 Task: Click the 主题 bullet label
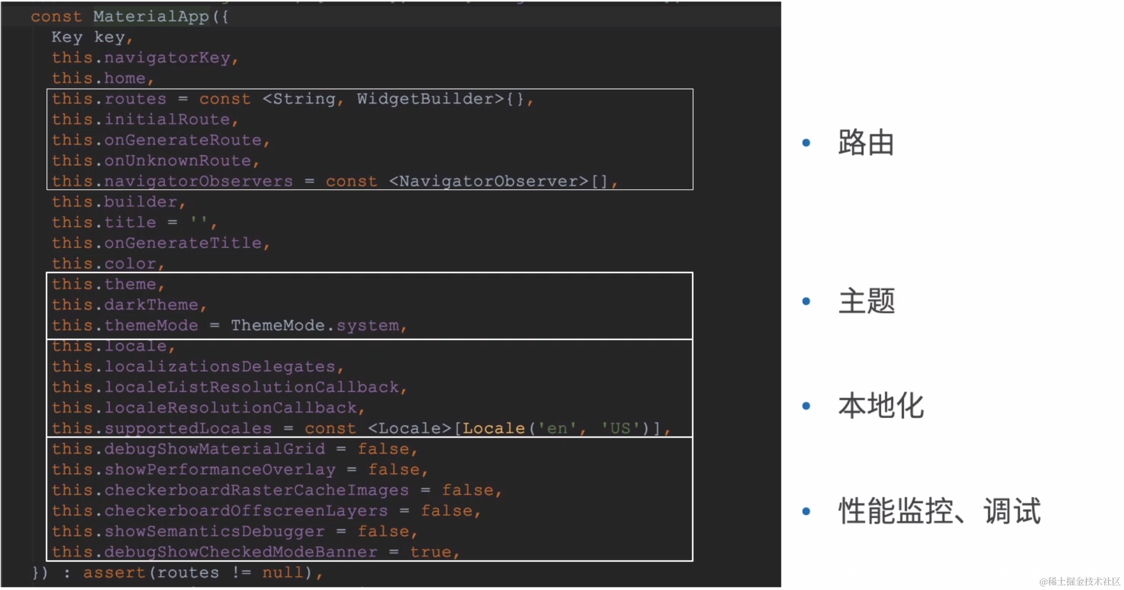pyautogui.click(x=866, y=301)
